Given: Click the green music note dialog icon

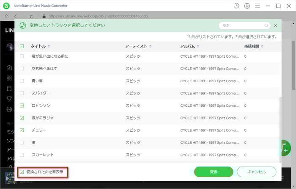Looking at the screenshot, I should 23,25.
